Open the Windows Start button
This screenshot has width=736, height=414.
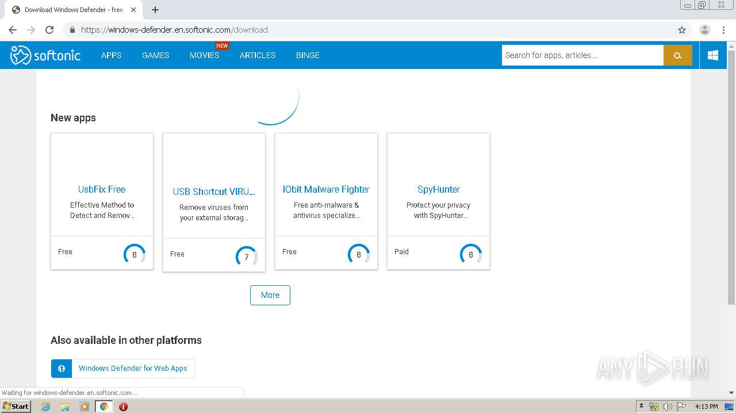(16, 407)
